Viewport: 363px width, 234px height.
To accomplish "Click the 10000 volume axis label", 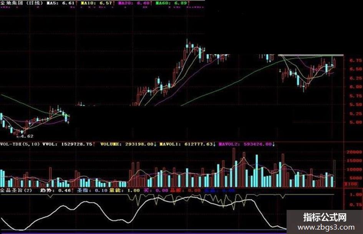I will [354, 169].
